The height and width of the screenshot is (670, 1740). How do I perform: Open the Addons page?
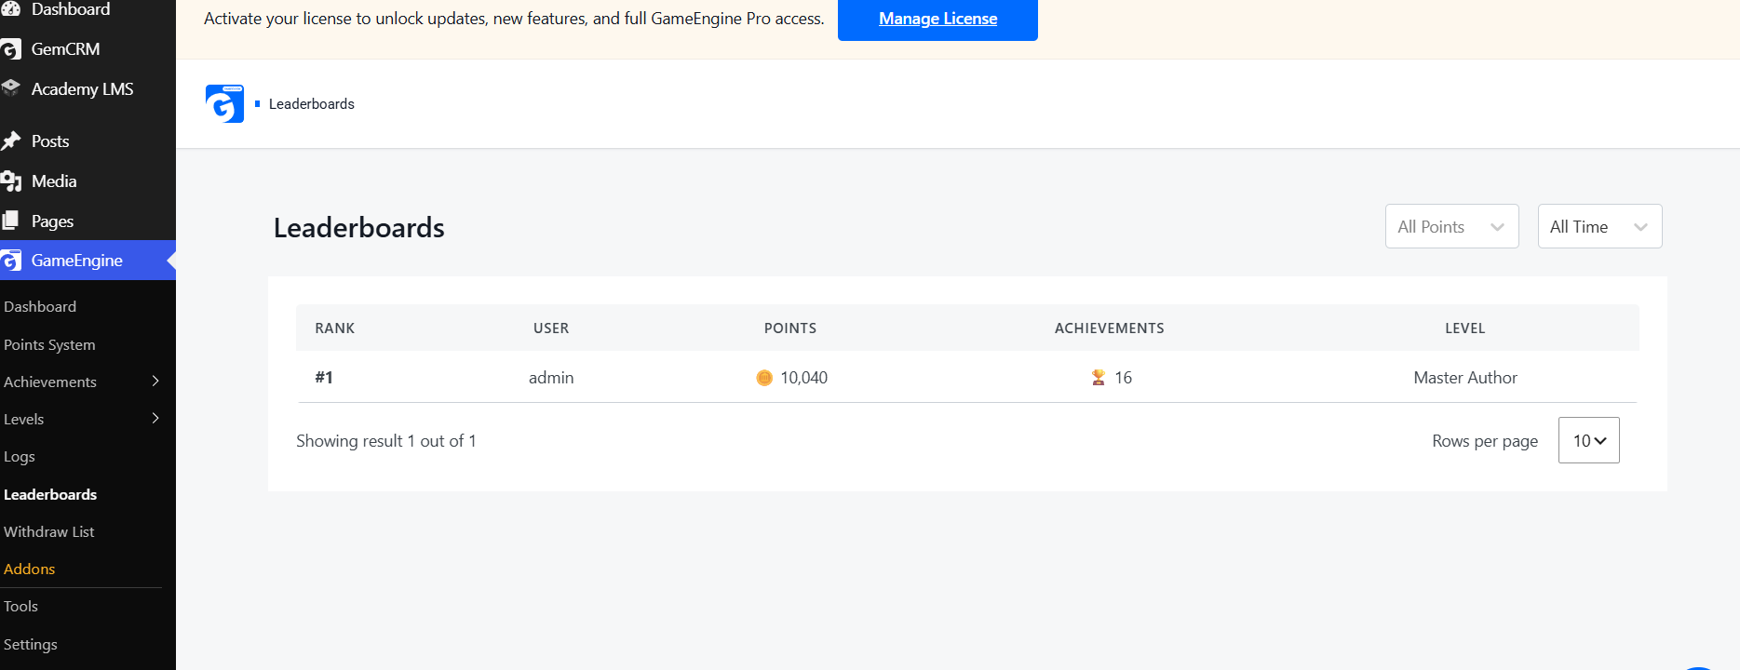[x=30, y=569]
